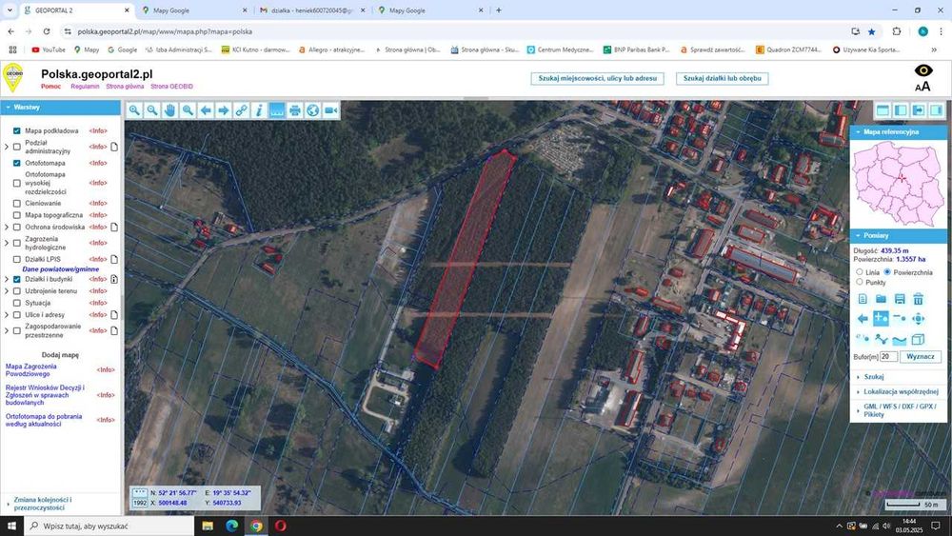This screenshot has width=952, height=536.
Task: Expand Działki i budynki sublayers
Action: pos(7,279)
